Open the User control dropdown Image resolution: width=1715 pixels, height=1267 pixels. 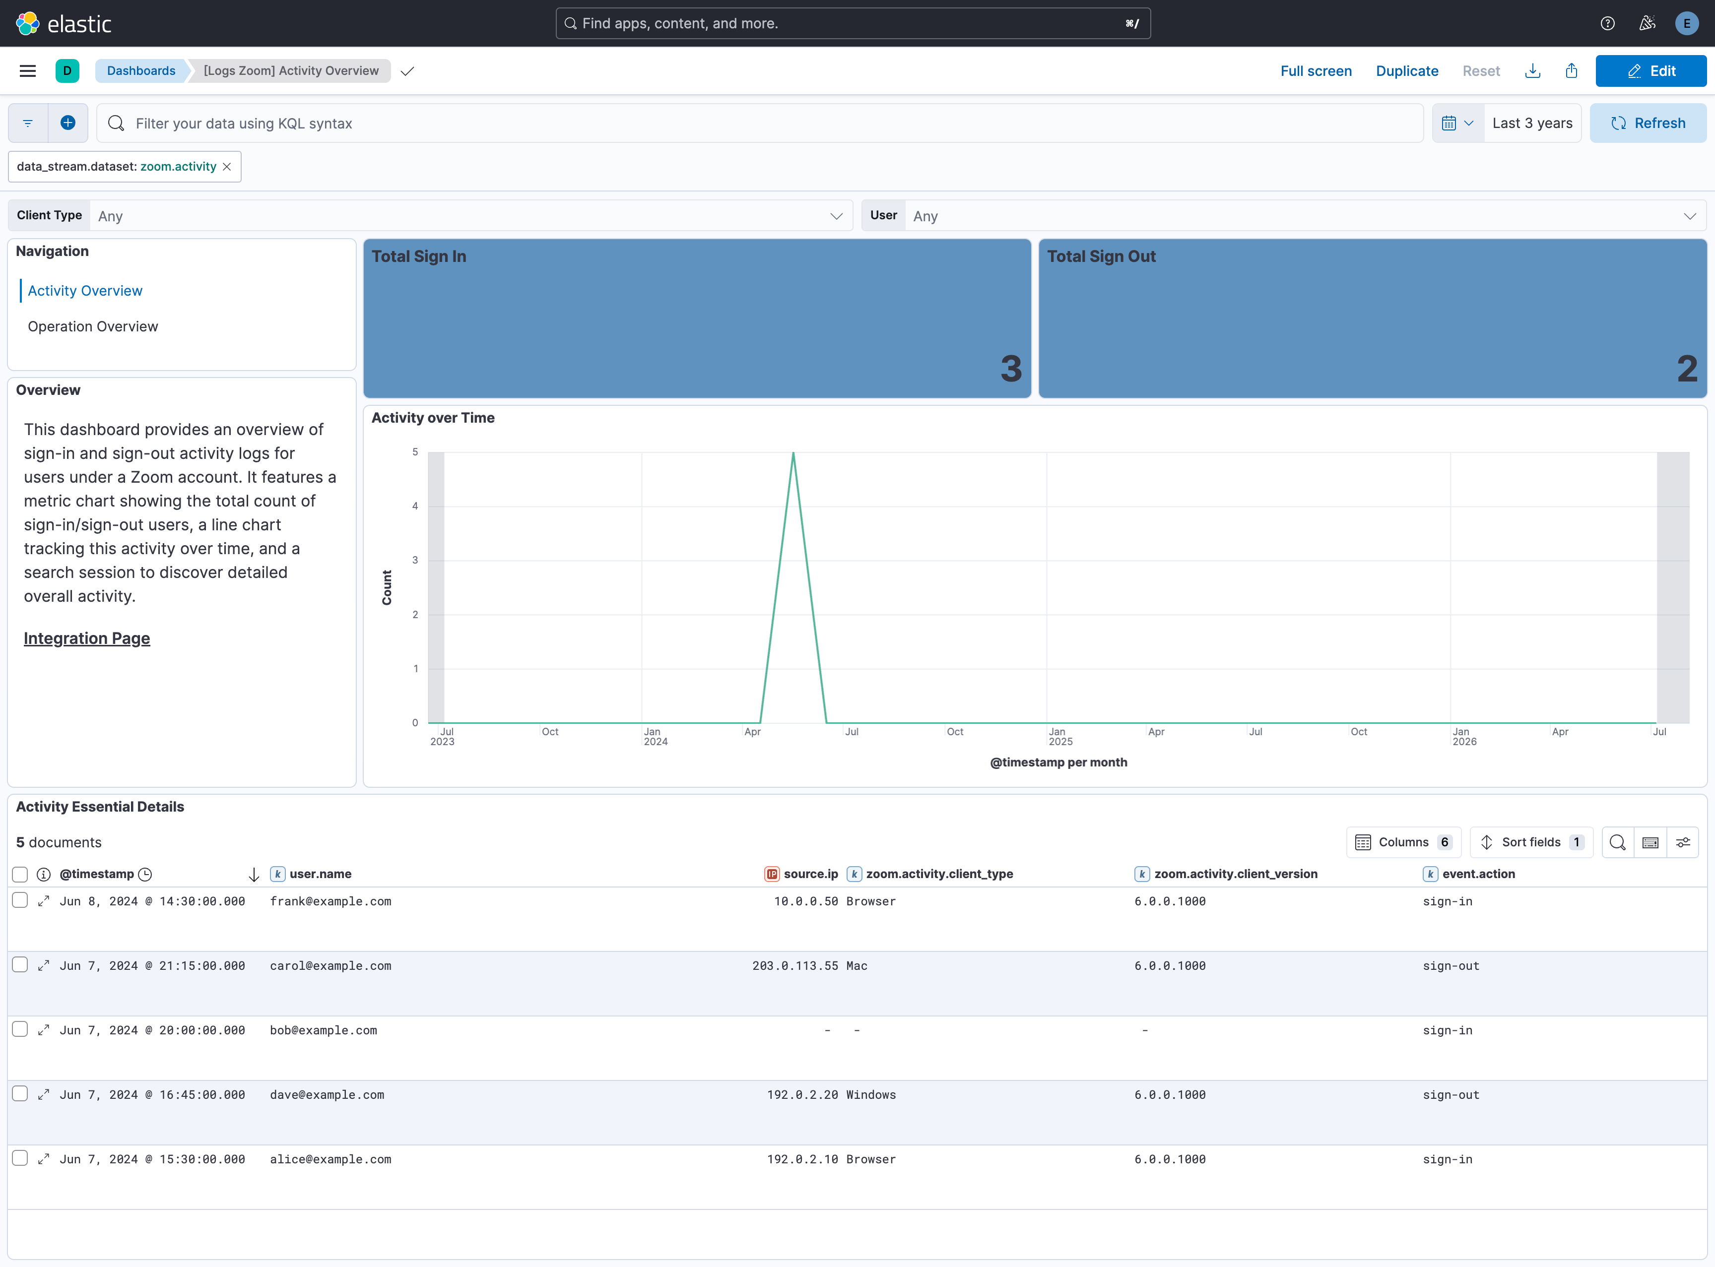[1306, 215]
